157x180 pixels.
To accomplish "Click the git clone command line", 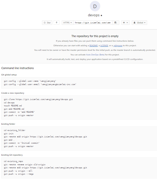I will 38,99.
